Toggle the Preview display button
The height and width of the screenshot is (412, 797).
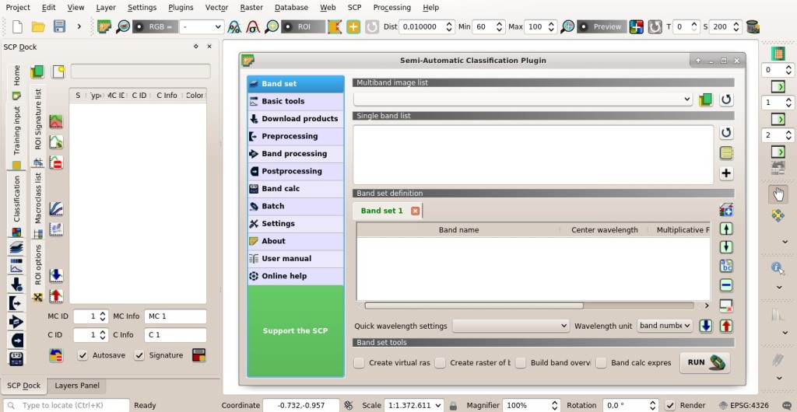[x=602, y=26]
